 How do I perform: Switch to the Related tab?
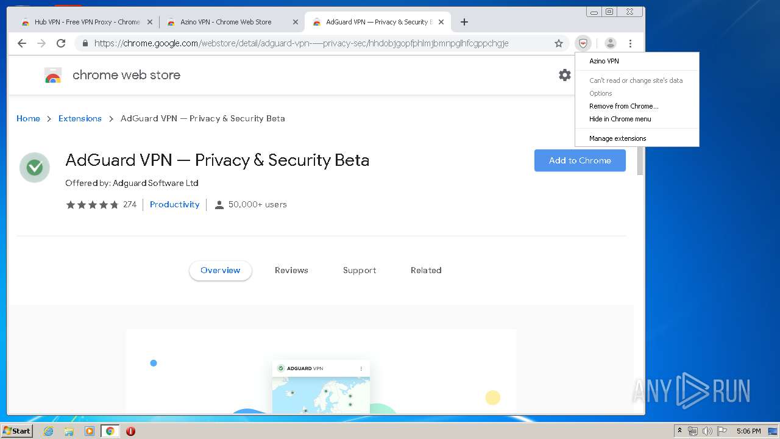pyautogui.click(x=426, y=270)
